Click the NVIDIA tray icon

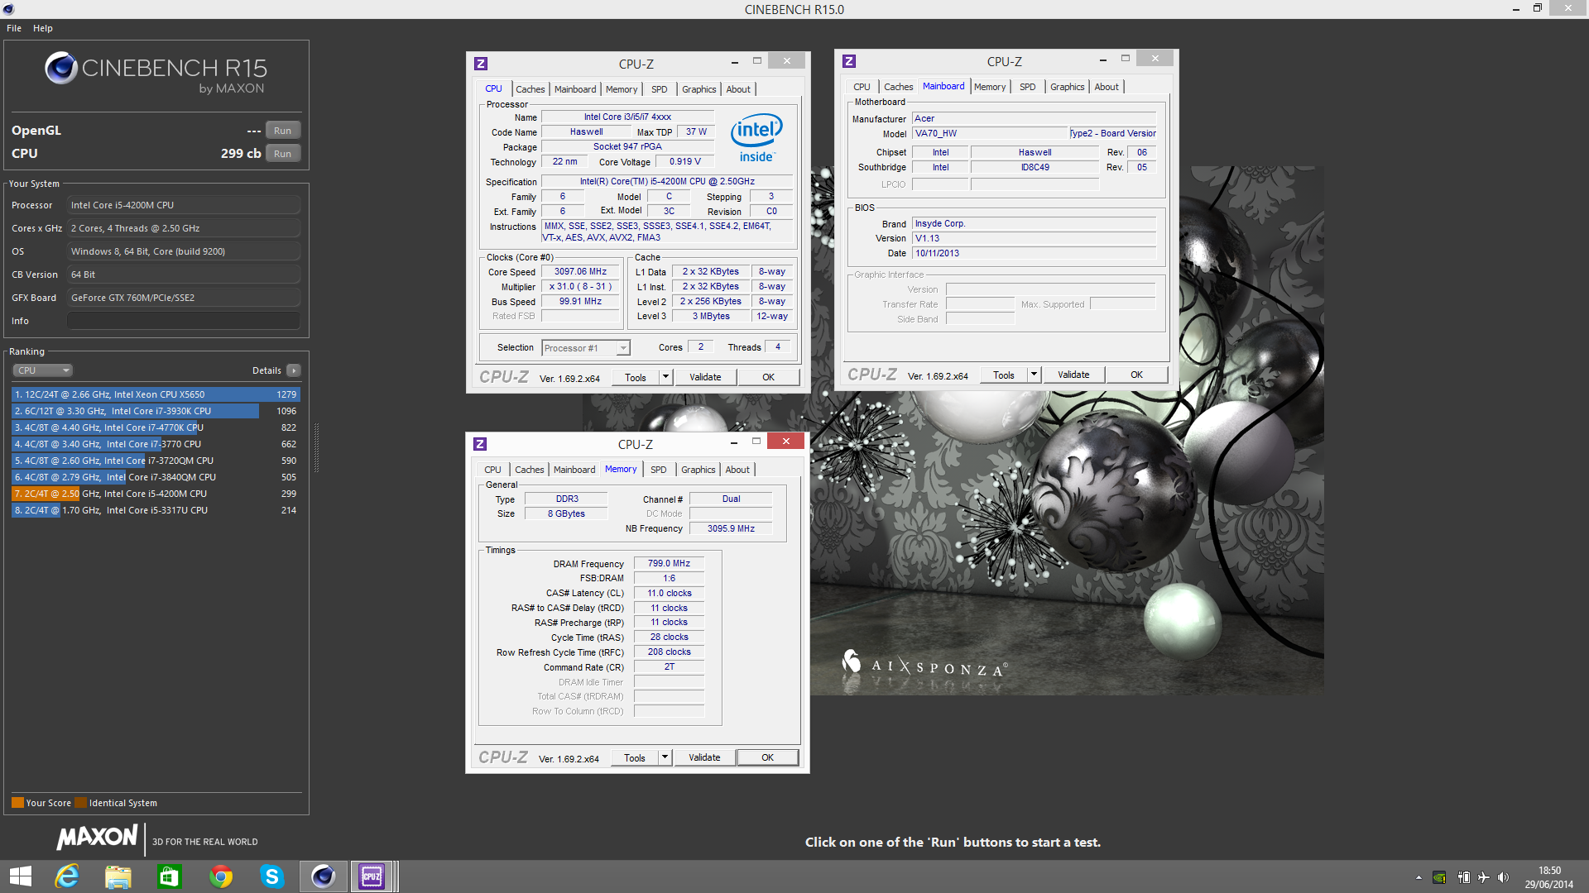(1440, 877)
